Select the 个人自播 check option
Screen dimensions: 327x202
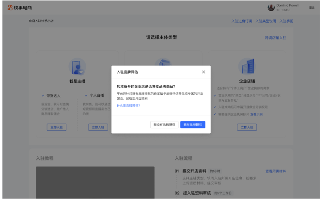pos(94,95)
